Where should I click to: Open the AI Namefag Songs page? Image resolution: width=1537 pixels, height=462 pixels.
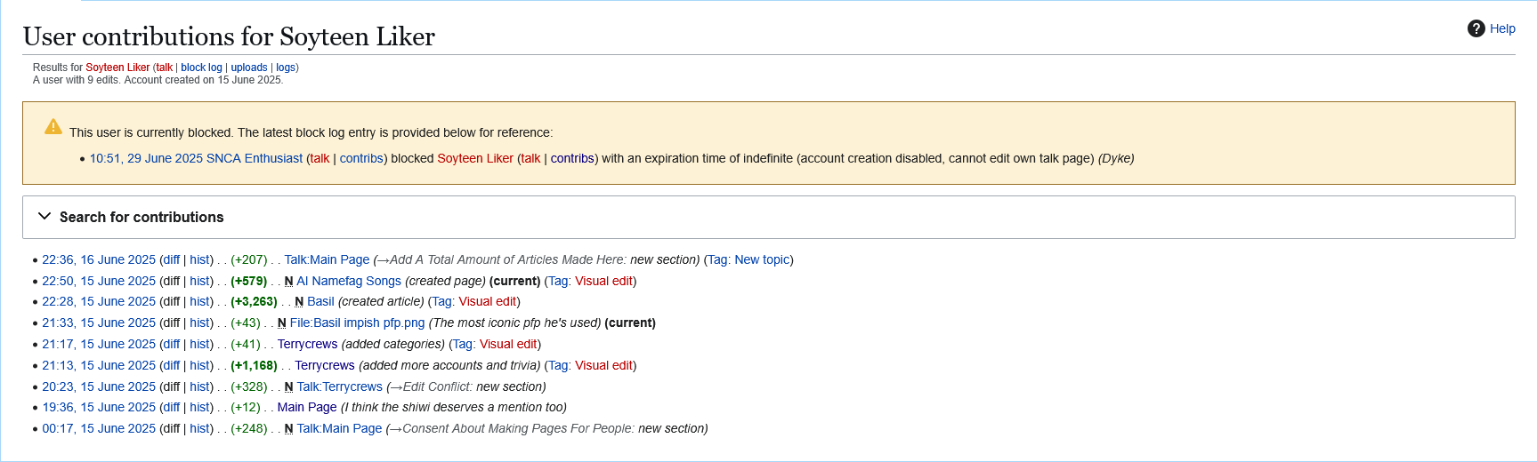click(x=349, y=281)
